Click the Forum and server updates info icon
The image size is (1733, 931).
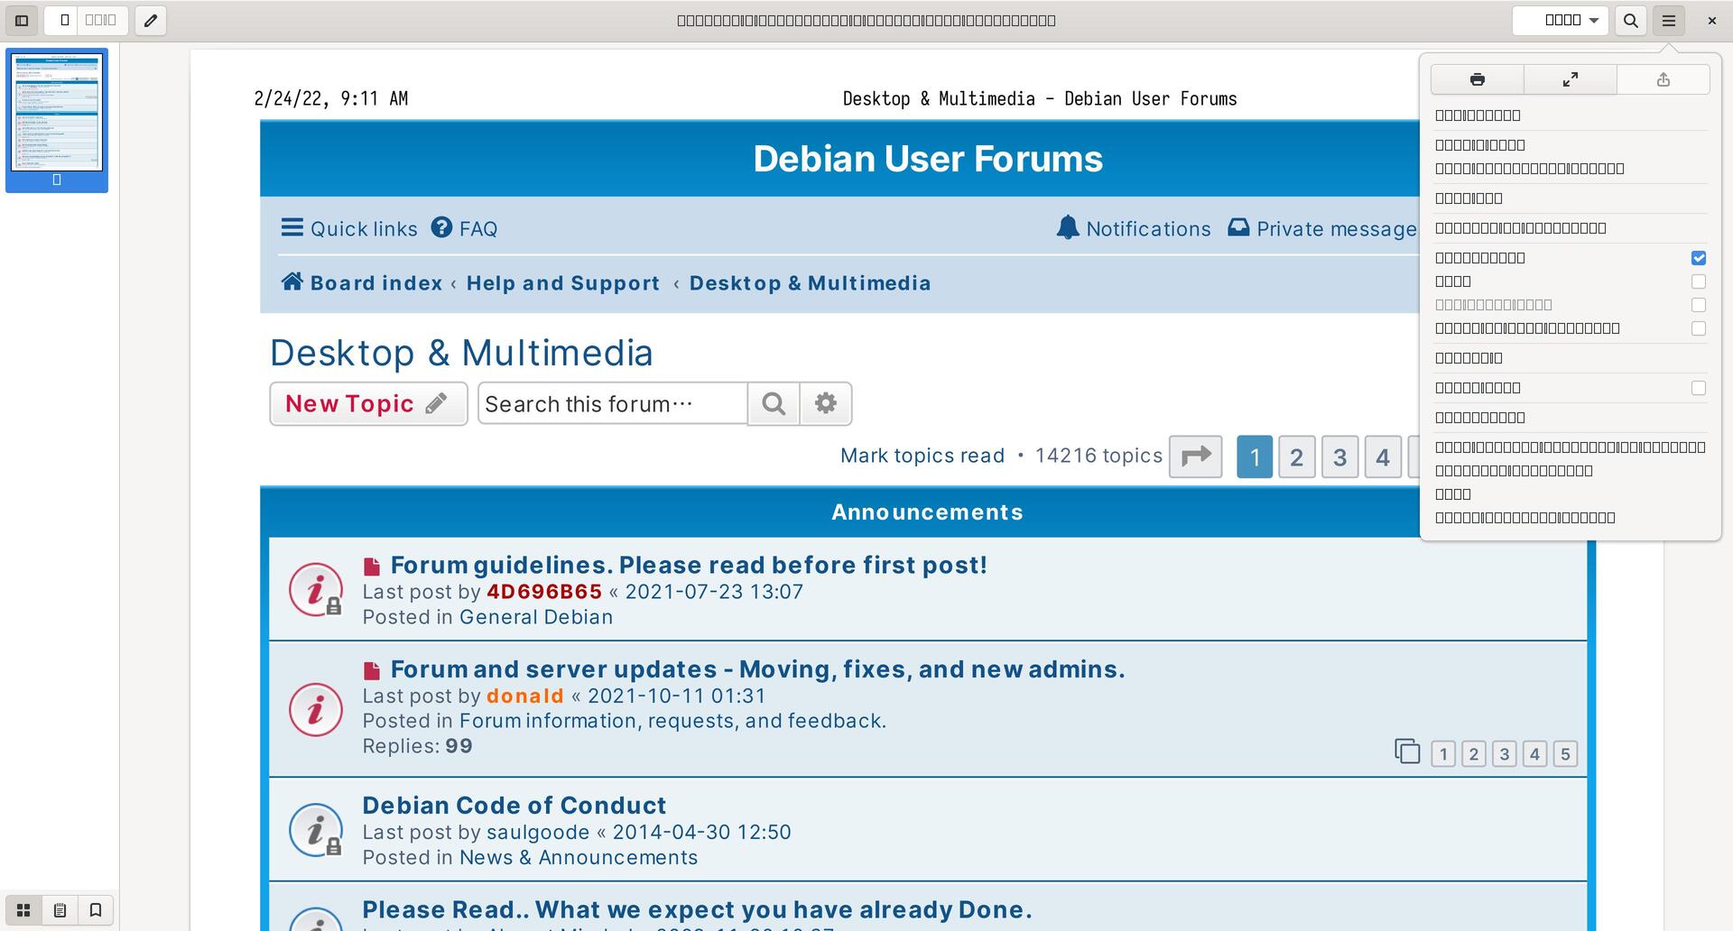[x=316, y=709]
